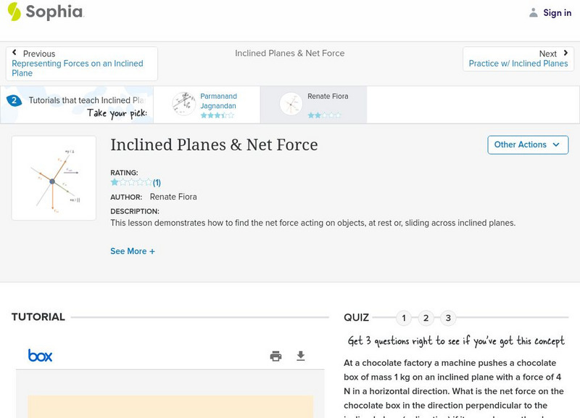Go to Previous lesson Representing Forces

pyautogui.click(x=81, y=64)
